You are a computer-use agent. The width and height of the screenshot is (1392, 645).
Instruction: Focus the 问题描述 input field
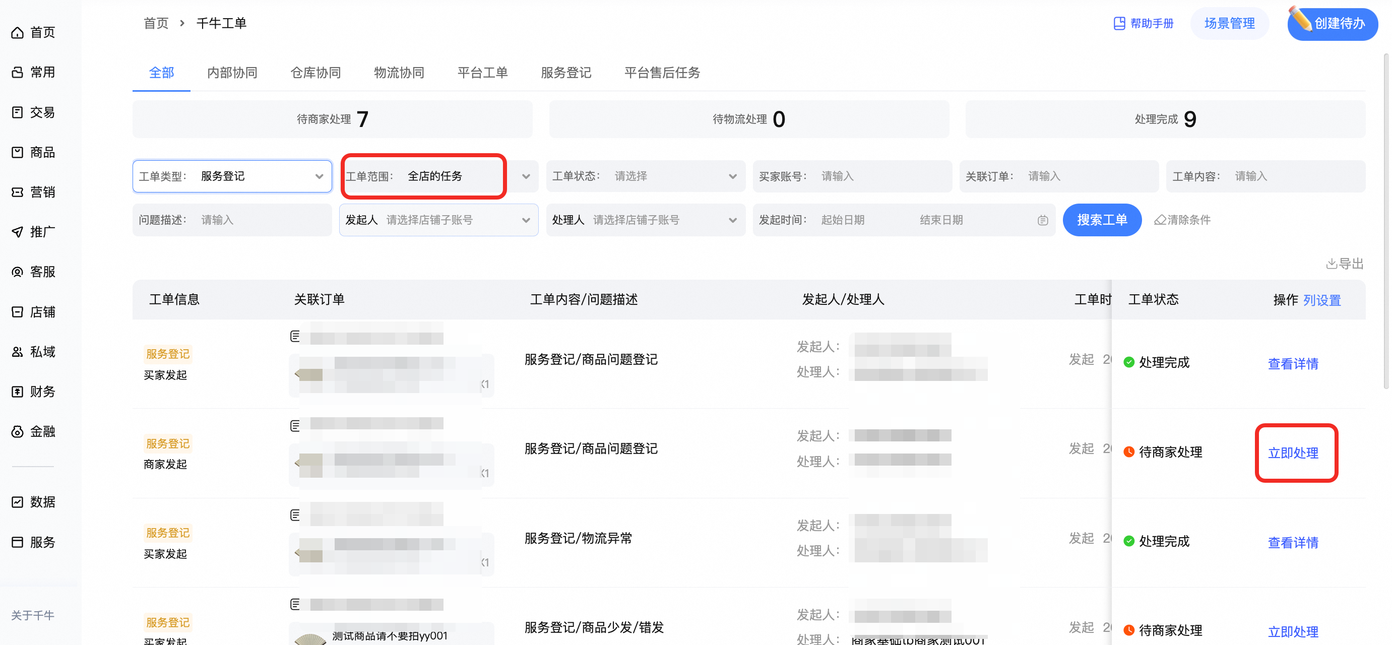coord(232,220)
